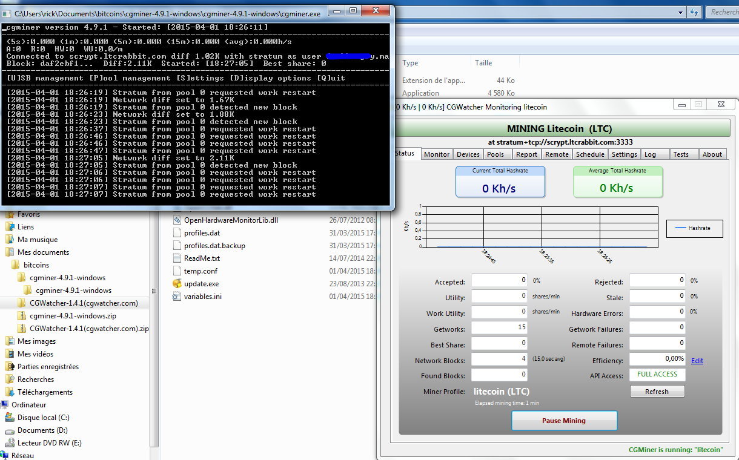Click the Explorer refresh arrows icon
This screenshot has width=739, height=460.
[695, 12]
